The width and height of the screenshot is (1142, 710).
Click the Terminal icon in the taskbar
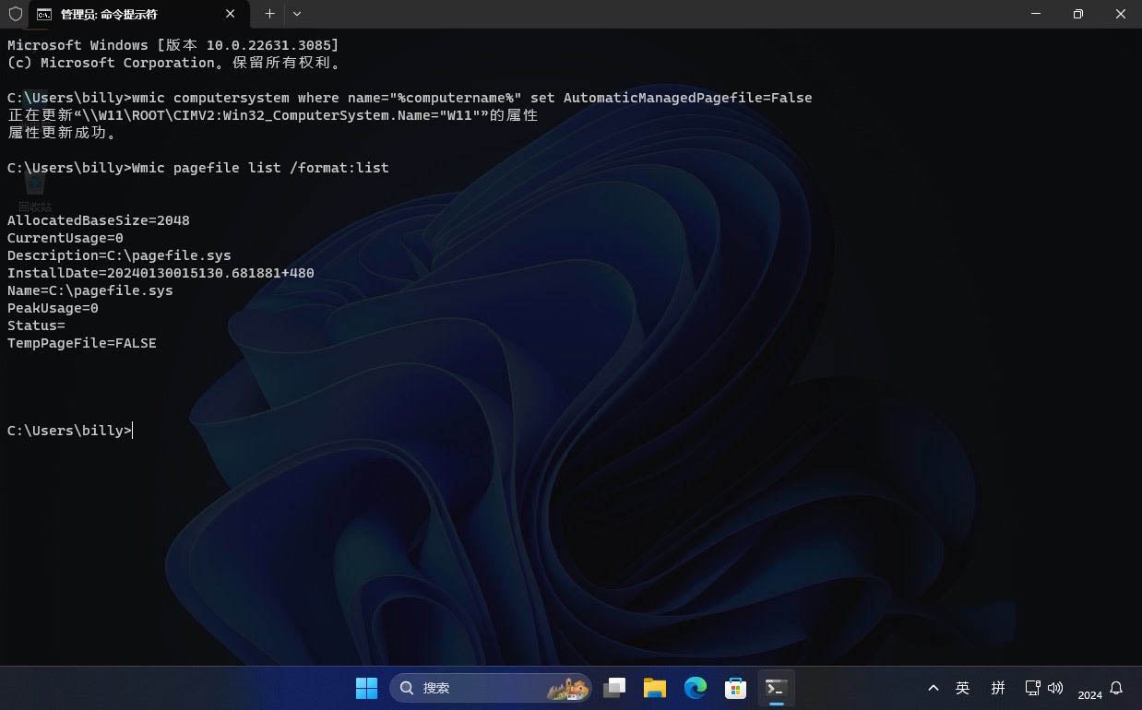(x=776, y=688)
